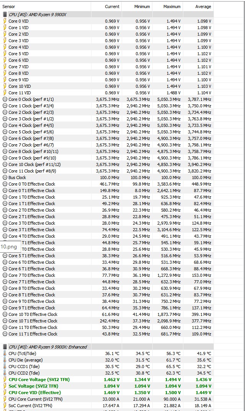Click the lightning bolt icon for Core 0 VID

pyautogui.click(x=5, y=21)
